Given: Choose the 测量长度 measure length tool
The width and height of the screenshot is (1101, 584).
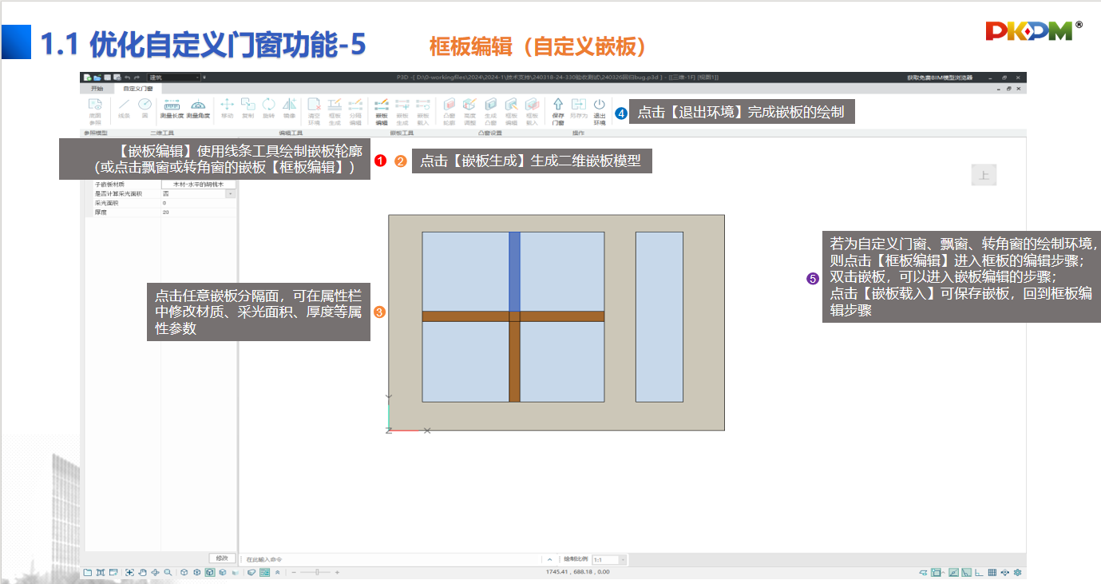Looking at the screenshot, I should click(172, 109).
